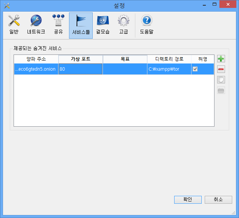Screen dimensions: 239x218
Task: Open the 겉모습 (Appearance) settings page
Action: pyautogui.click(x=103, y=25)
